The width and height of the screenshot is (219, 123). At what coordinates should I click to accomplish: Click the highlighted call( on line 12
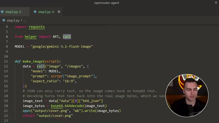pyautogui.click(x=41, y=66)
